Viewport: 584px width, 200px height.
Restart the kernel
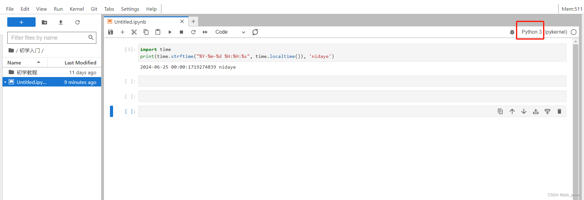point(193,32)
